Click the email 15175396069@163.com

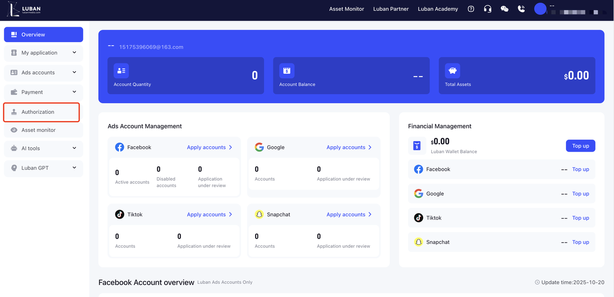point(151,47)
